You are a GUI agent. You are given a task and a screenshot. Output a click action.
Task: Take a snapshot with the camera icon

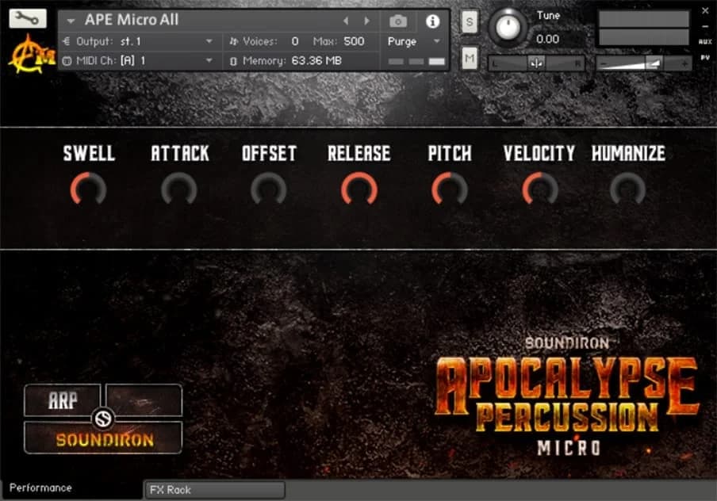pos(397,21)
